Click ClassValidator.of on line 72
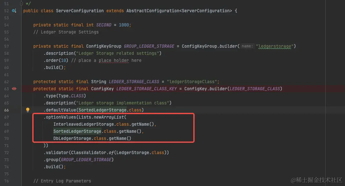 92,152
